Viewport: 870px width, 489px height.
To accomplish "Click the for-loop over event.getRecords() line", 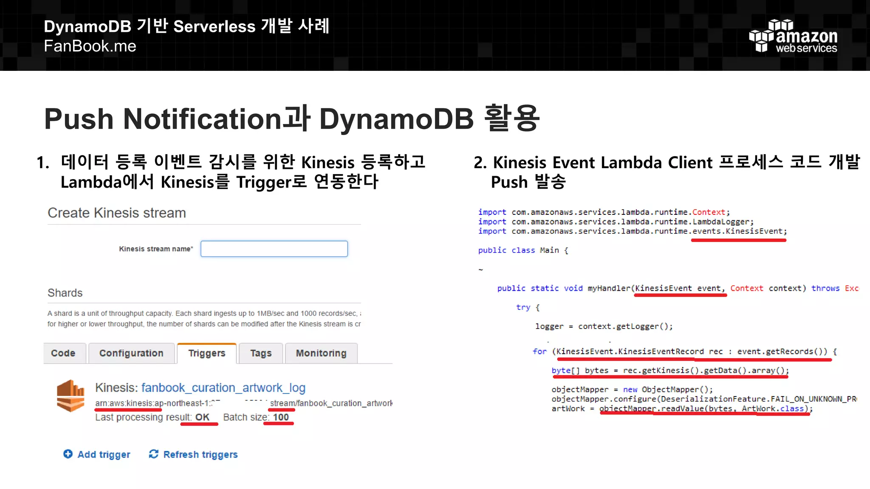I will 685,351.
